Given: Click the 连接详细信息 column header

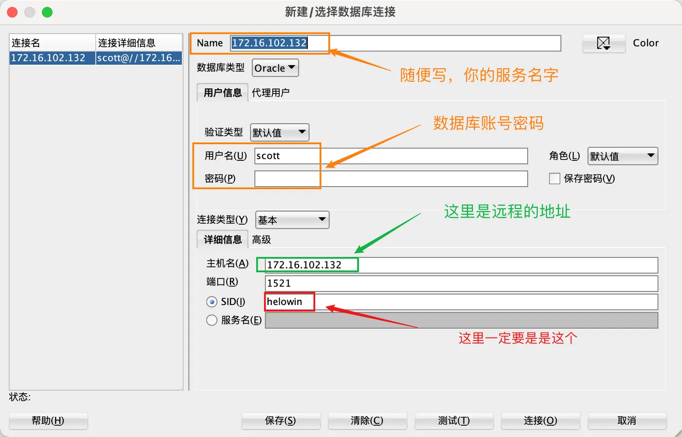Looking at the screenshot, I should (139, 43).
